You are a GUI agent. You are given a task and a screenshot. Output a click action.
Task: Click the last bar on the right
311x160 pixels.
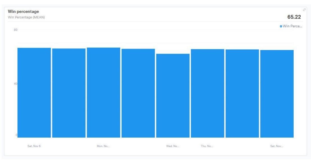point(277,94)
